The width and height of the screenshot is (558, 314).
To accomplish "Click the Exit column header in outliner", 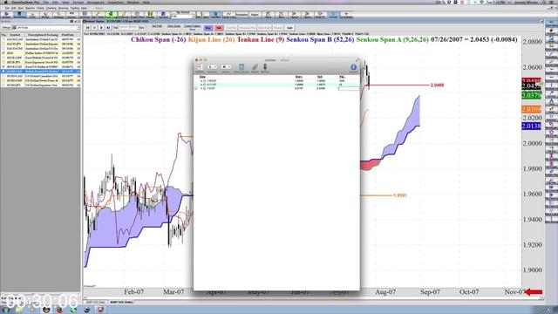I will click(320, 77).
